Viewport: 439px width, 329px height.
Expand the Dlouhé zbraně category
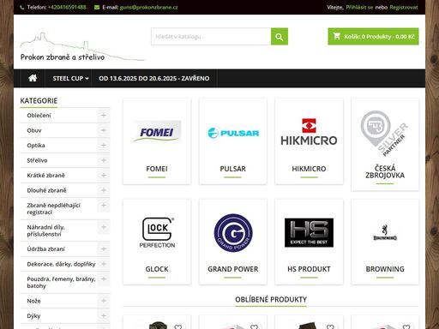click(104, 190)
